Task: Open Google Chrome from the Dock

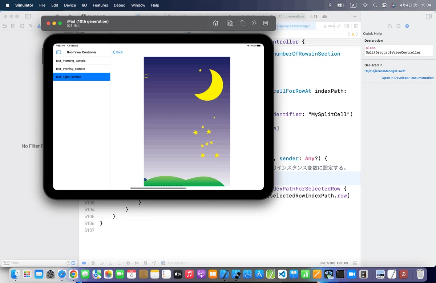Action: (x=73, y=274)
